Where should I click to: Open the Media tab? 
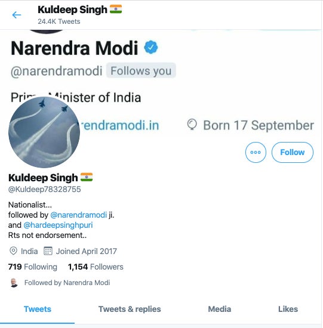click(x=220, y=309)
